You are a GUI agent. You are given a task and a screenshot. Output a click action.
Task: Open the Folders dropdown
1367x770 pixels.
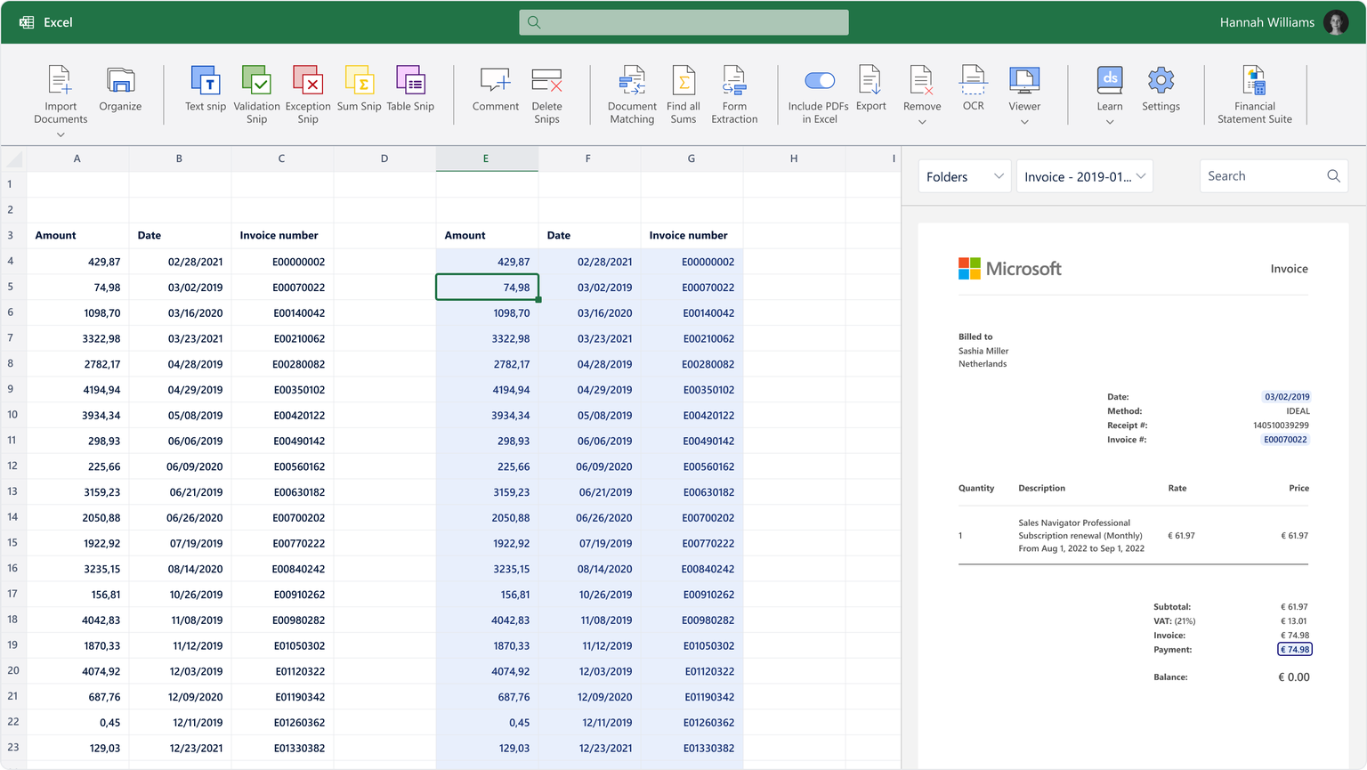[965, 176]
